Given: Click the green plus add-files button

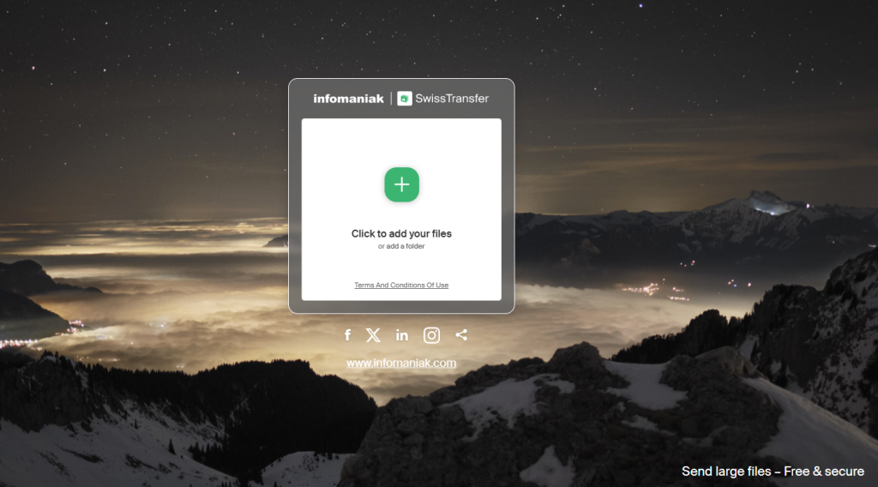Looking at the screenshot, I should pyautogui.click(x=401, y=184).
